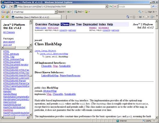
Task: Click the java.lang.Object hierarchy link
Action: pyautogui.click(x=45, y=51)
